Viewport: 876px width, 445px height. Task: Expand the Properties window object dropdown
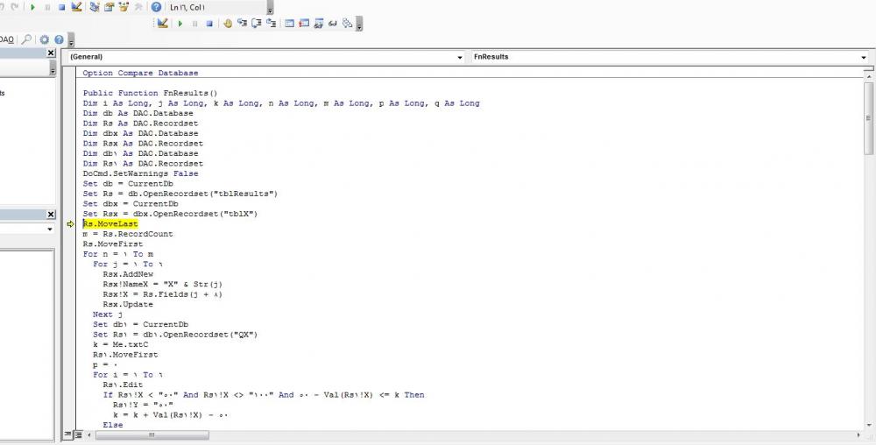[x=50, y=229]
